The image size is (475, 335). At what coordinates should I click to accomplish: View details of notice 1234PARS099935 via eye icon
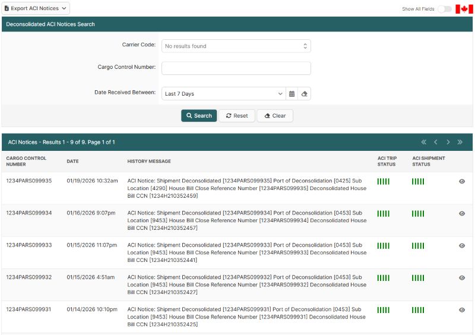pos(462,181)
